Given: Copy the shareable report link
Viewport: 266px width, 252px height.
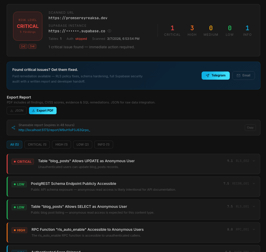Looking at the screenshot, I should pyautogui.click(x=250, y=128).
